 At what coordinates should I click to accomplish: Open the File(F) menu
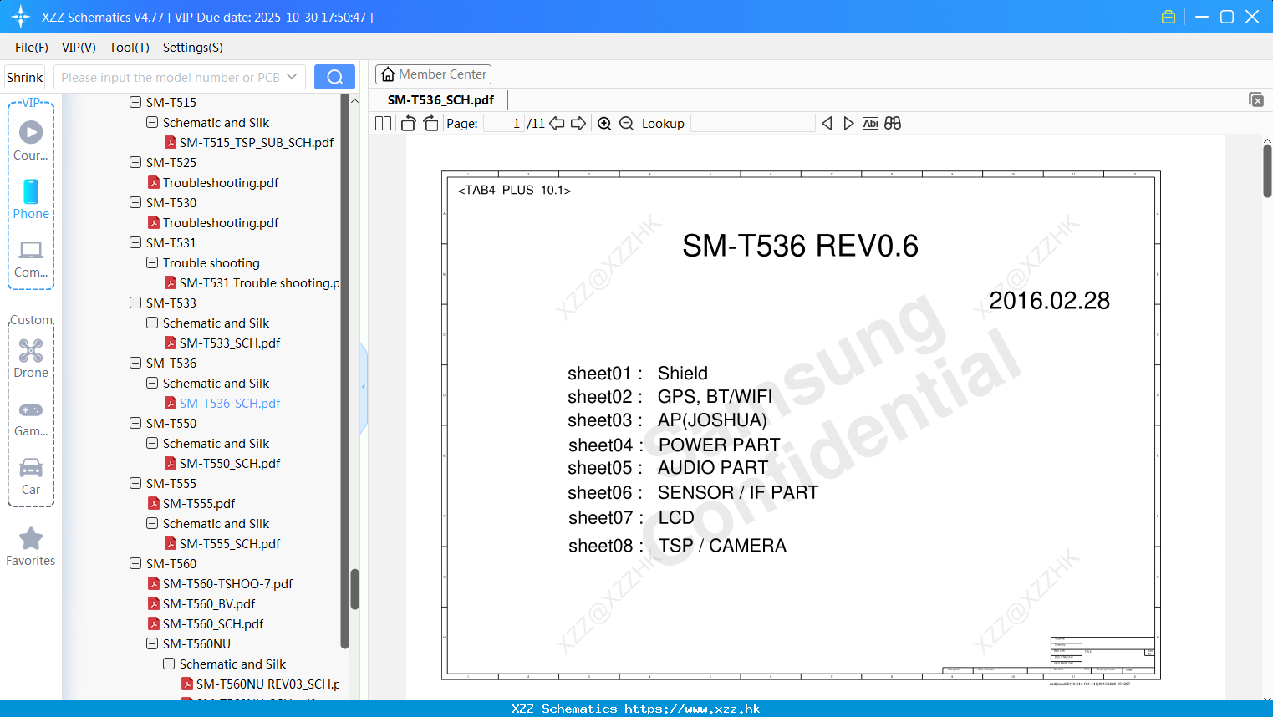[x=32, y=48]
